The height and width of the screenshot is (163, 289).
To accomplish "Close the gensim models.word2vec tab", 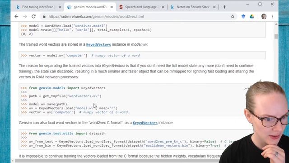I will (112, 7).
